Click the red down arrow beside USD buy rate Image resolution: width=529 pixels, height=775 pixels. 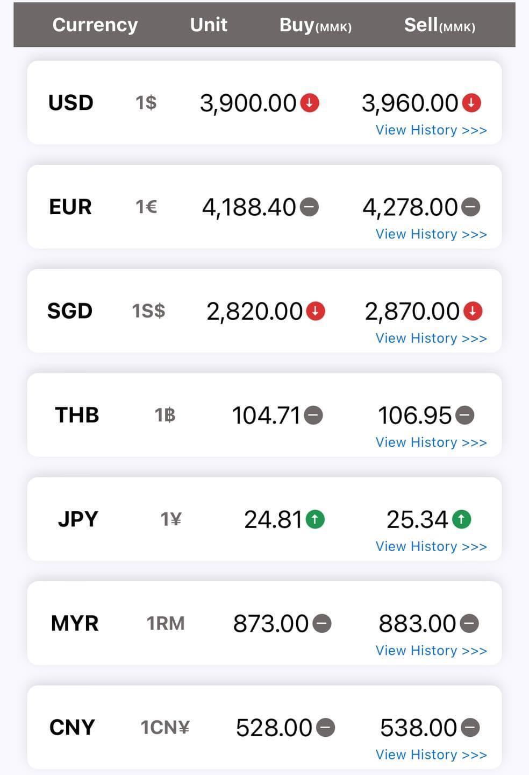click(x=310, y=102)
